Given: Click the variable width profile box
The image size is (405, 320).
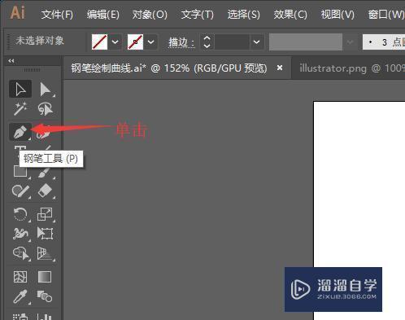Looking at the screenshot, I should (x=306, y=42).
